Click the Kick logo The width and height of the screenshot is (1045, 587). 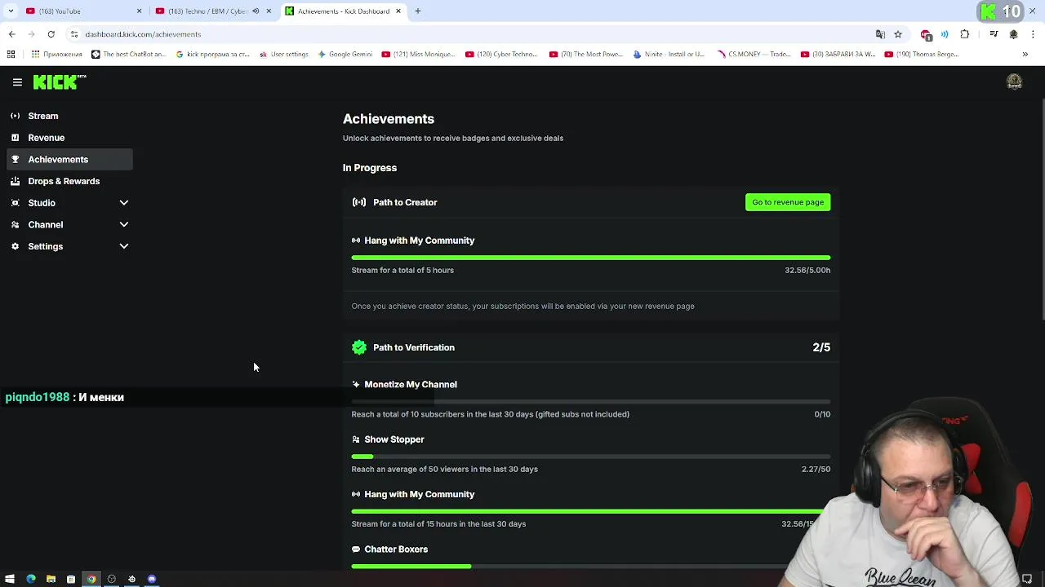coord(59,82)
